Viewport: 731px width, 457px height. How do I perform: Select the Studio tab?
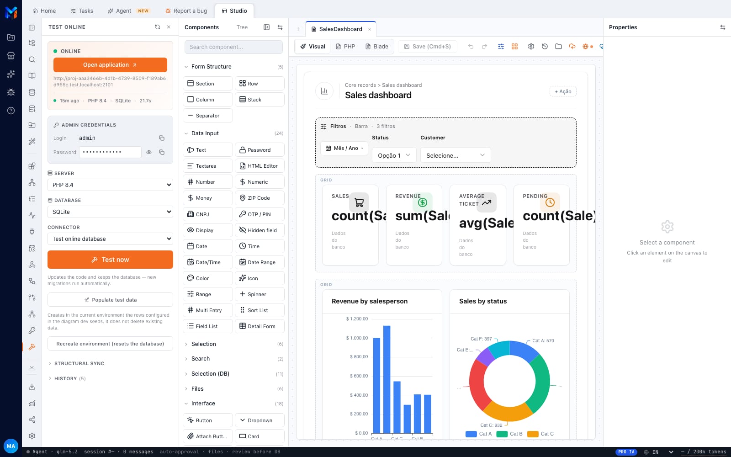tap(234, 11)
